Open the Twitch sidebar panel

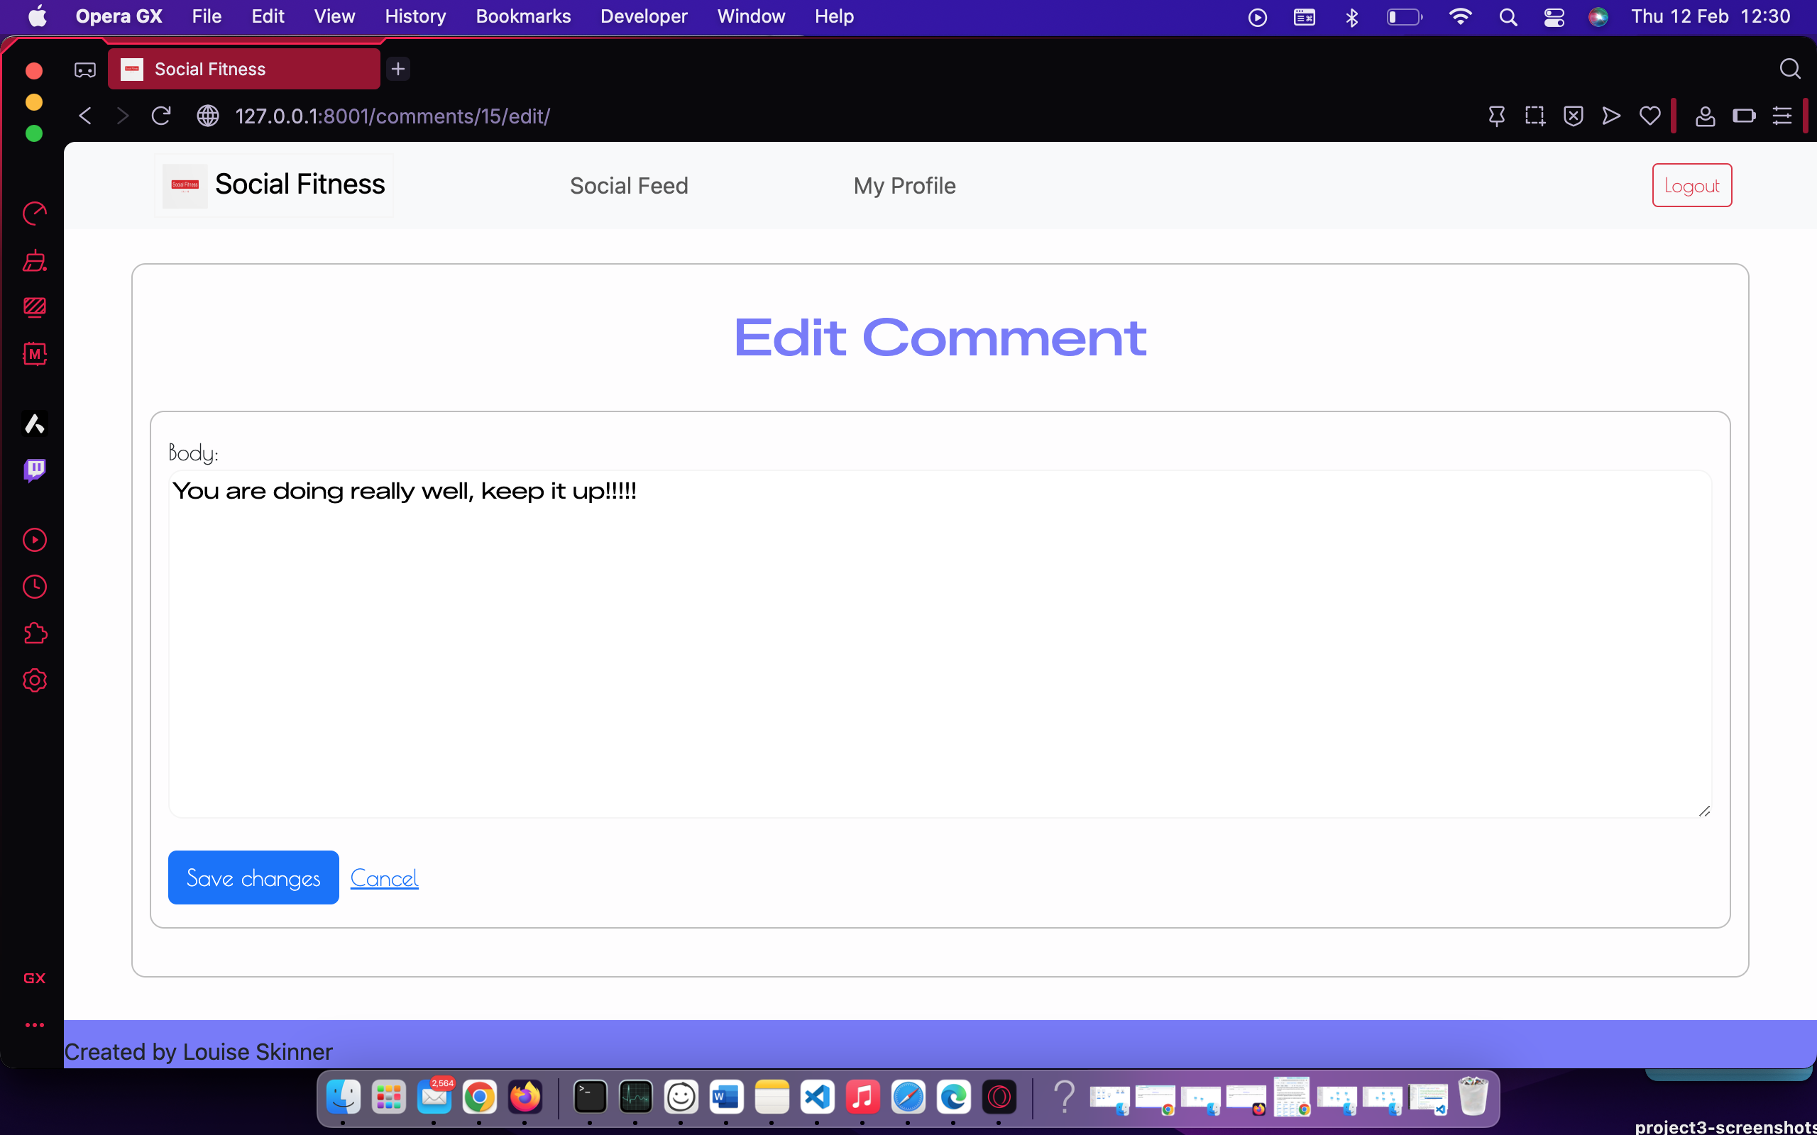click(x=35, y=470)
